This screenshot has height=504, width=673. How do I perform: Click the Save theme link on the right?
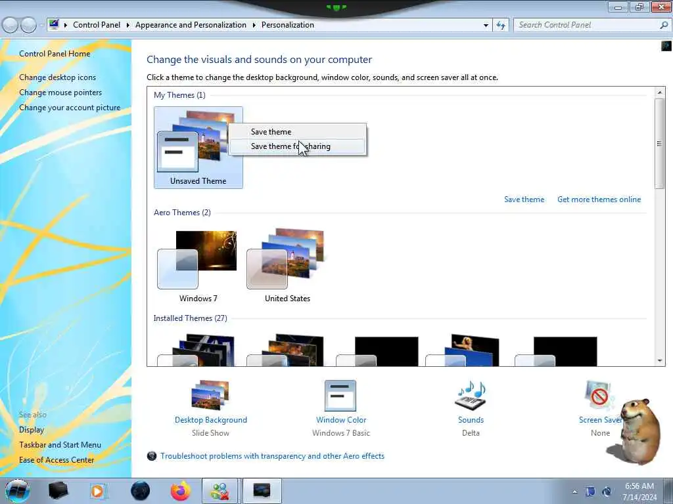pos(524,199)
